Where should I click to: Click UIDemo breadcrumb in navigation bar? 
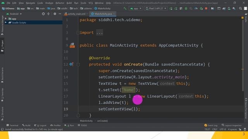pos(8,8)
